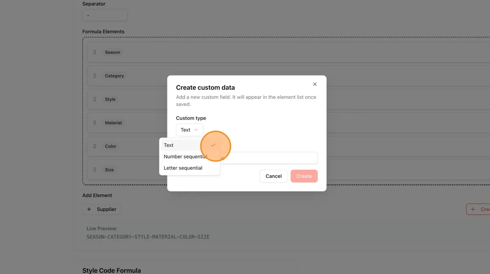Choose Letter sequential option

(189, 168)
